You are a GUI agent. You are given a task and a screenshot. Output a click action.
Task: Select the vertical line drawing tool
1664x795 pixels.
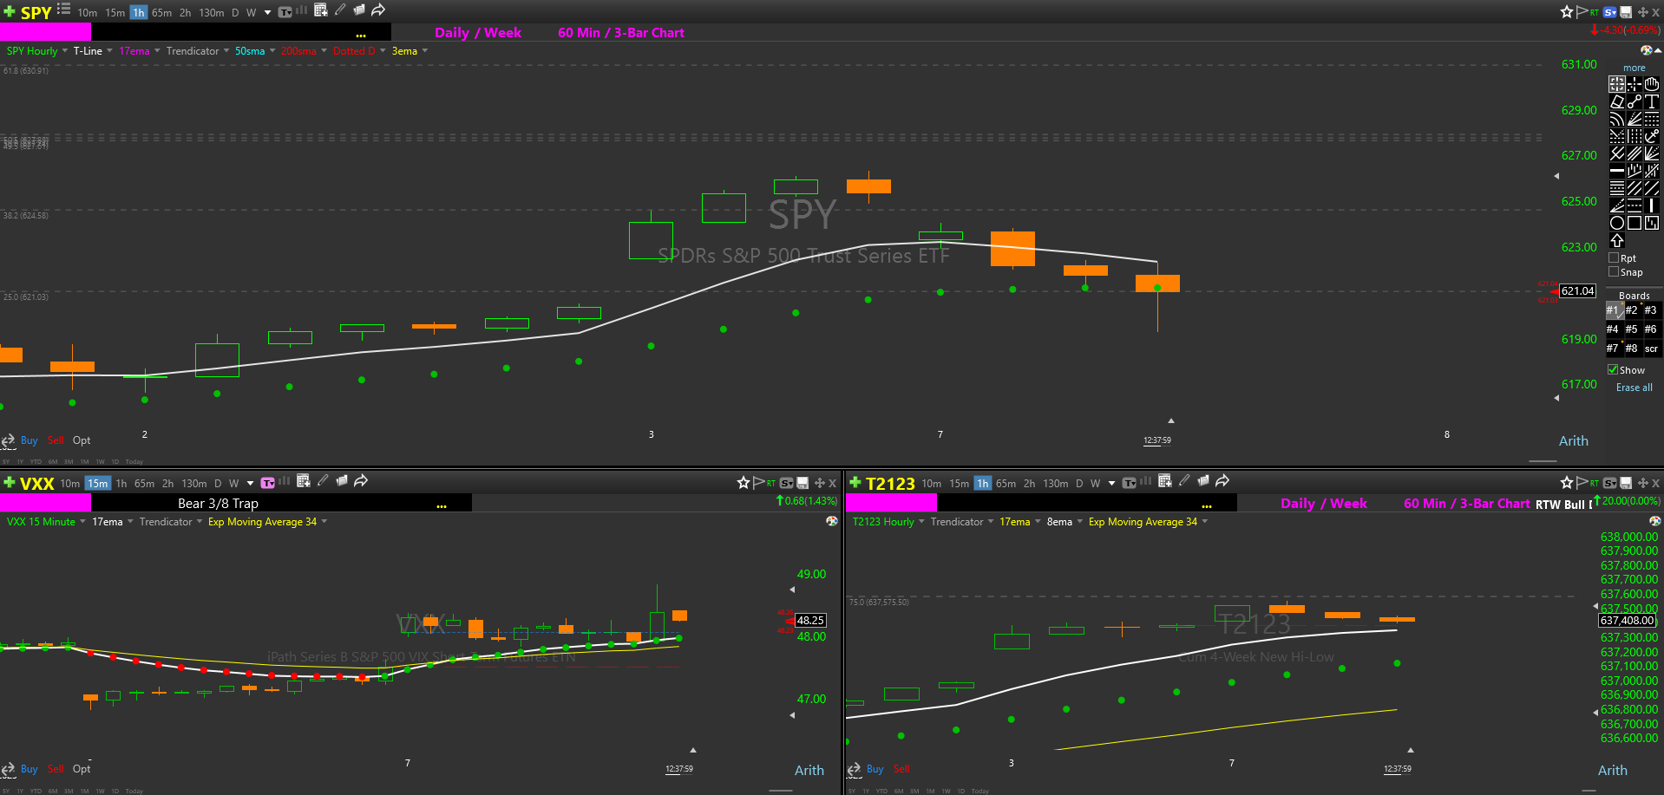tap(1652, 205)
